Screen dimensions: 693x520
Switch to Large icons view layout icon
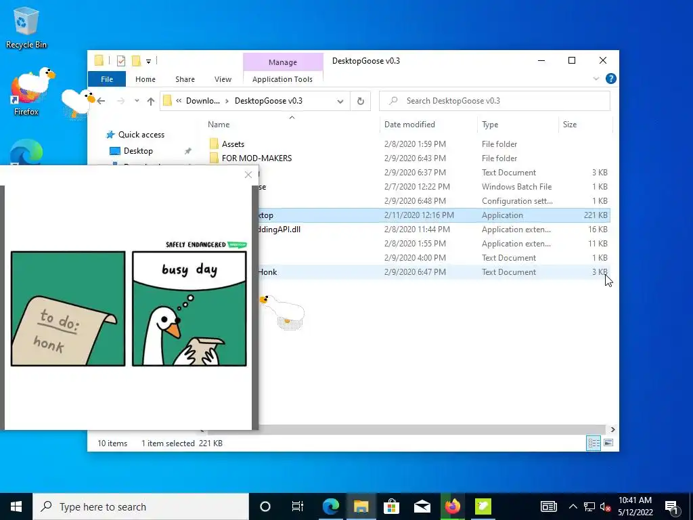(608, 443)
